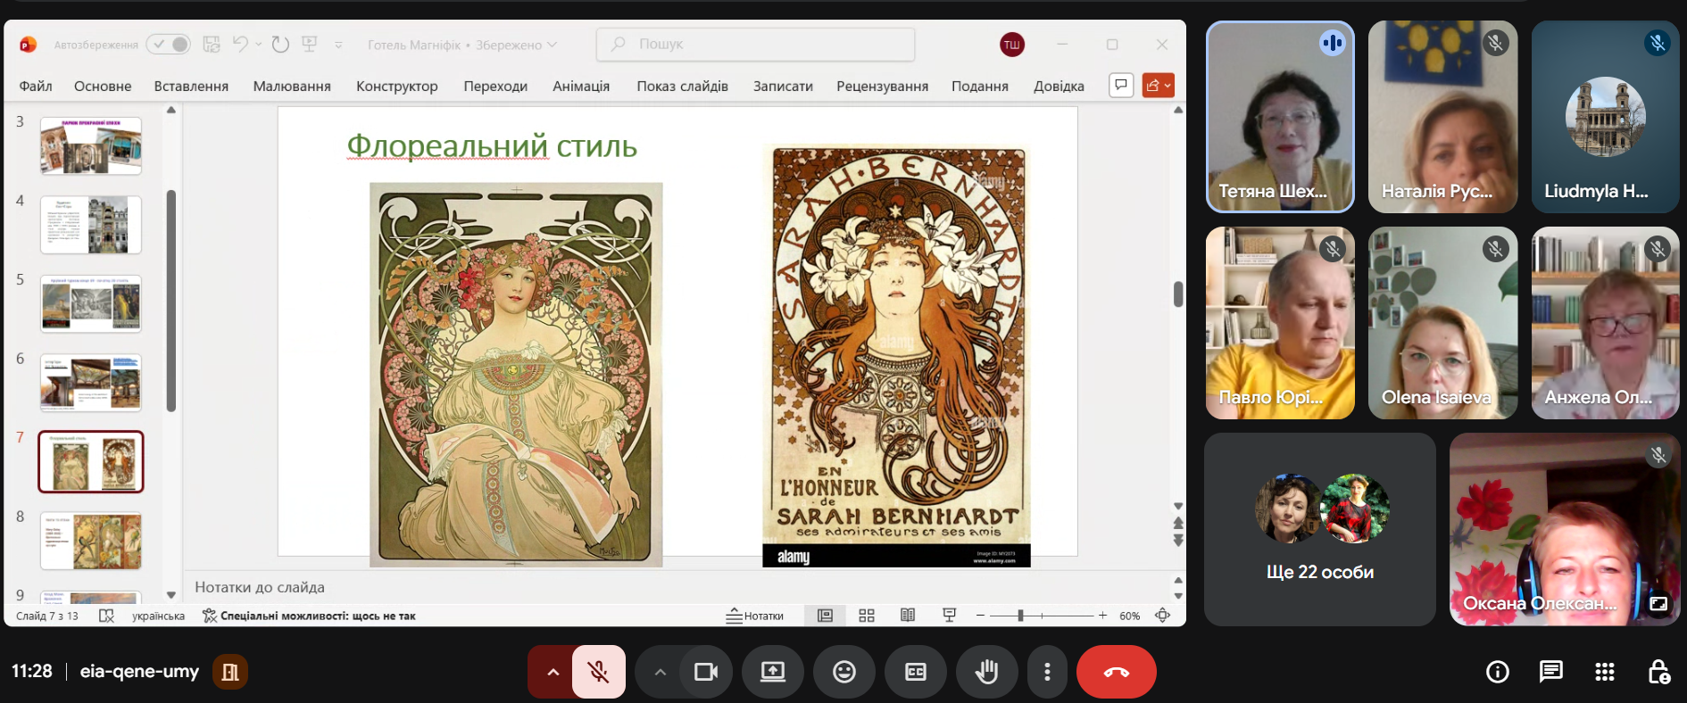
Task: Toggle the AutoSave switch
Action: [169, 45]
